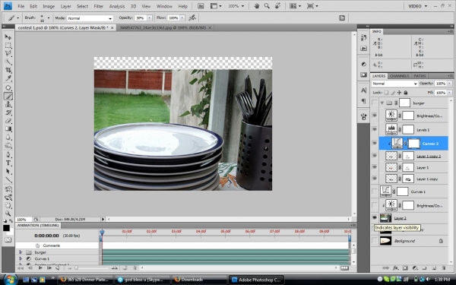Open the Window menu
Screen dimensions: 456x285
[x=164, y=6]
